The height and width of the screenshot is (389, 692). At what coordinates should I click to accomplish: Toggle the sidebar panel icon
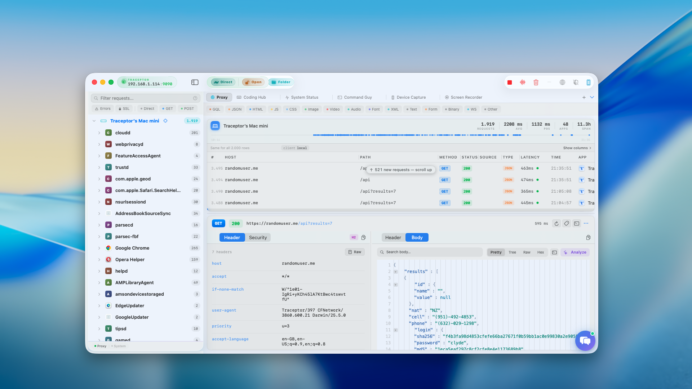195,82
